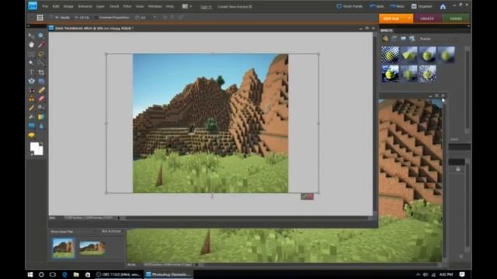497x279 pixels.
Task: Open the Enhance menu
Action: point(85,6)
